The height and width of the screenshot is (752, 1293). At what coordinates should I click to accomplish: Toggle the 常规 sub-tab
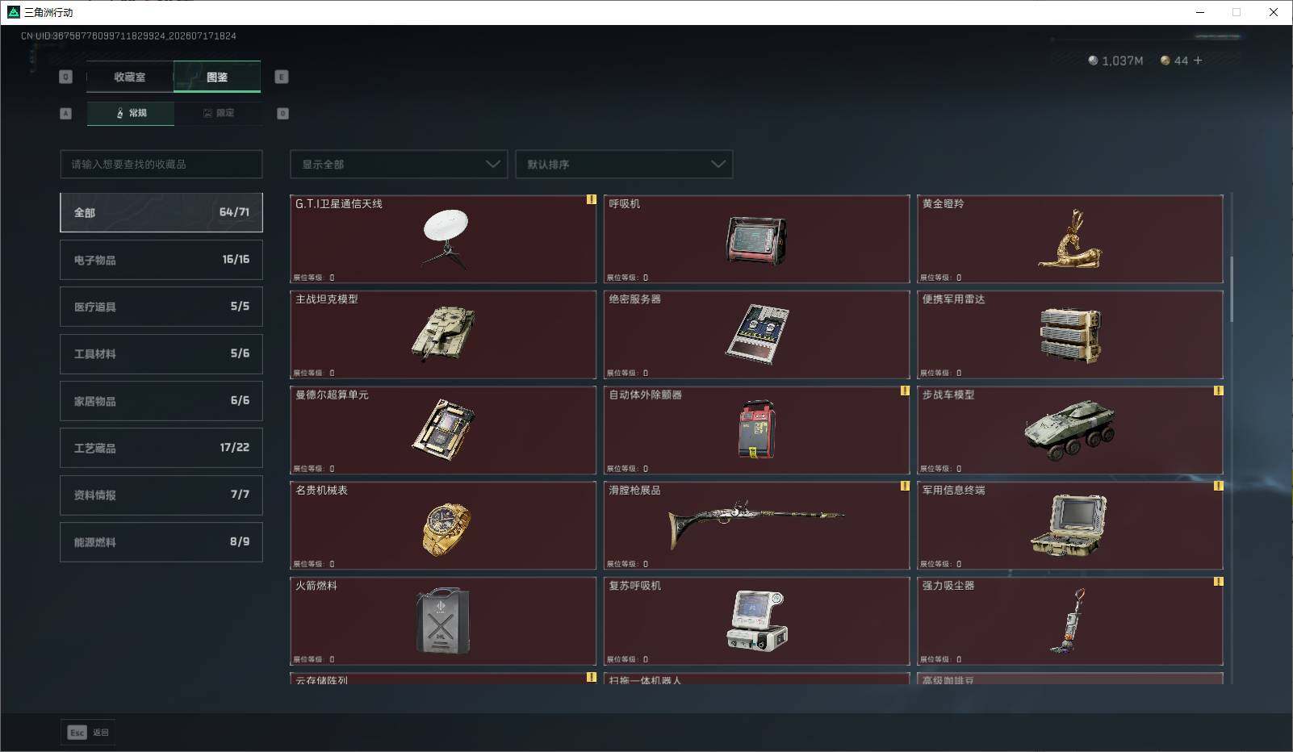coord(131,113)
